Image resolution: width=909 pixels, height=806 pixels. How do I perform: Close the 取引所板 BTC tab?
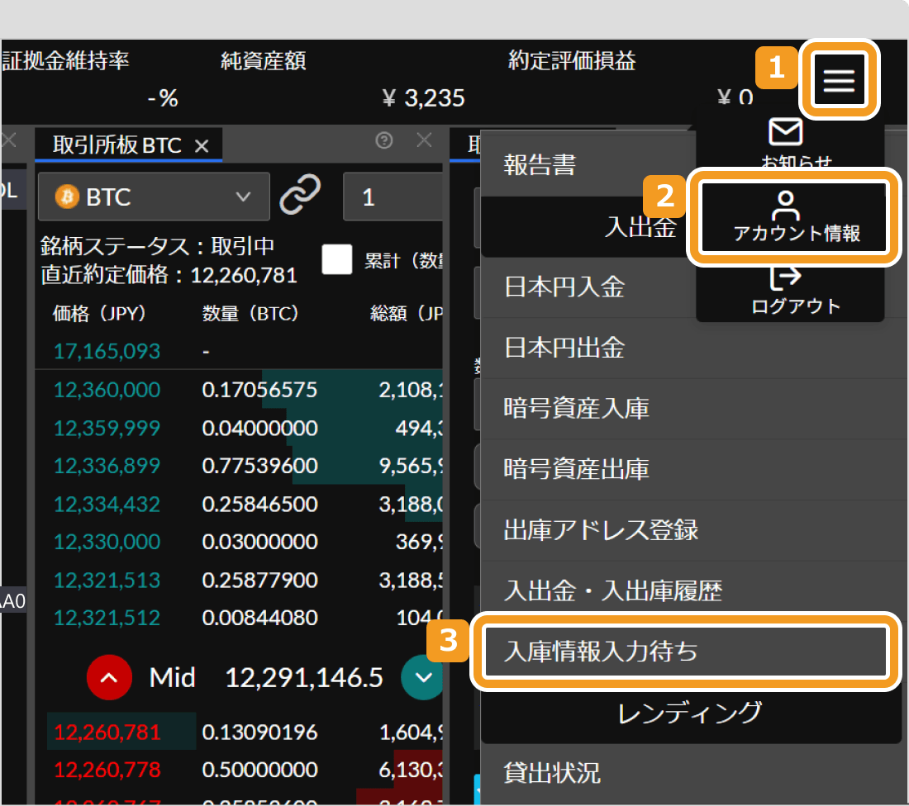[201, 145]
